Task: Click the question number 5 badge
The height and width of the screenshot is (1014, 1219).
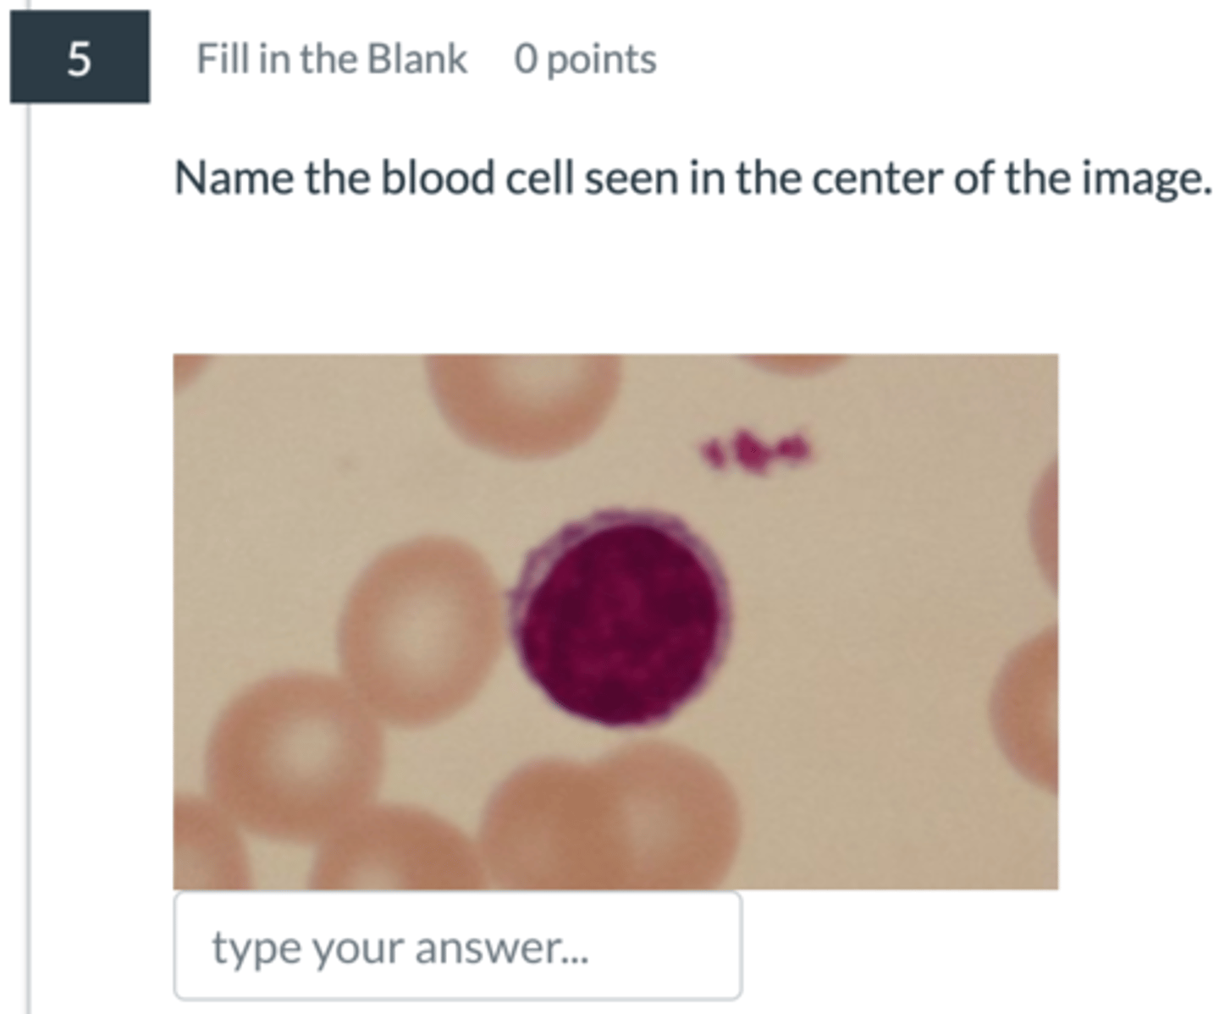Action: click(80, 58)
